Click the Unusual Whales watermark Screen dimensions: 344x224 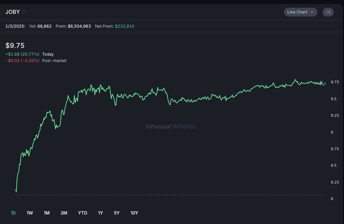[x=170, y=127]
